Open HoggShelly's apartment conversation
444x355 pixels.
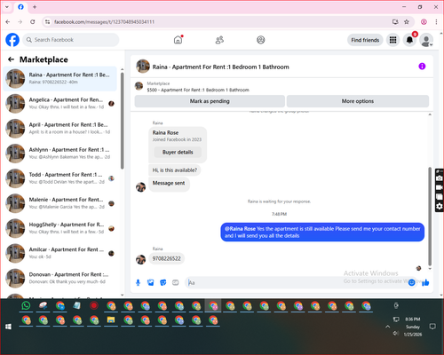(60, 228)
